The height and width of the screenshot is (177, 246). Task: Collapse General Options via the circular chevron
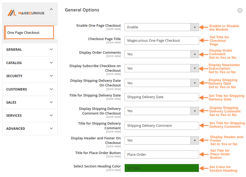tap(240, 10)
